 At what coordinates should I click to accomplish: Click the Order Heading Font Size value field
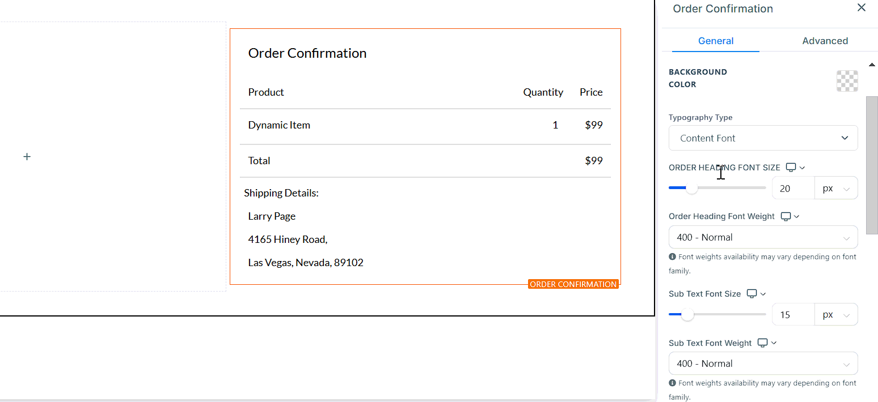tap(793, 188)
